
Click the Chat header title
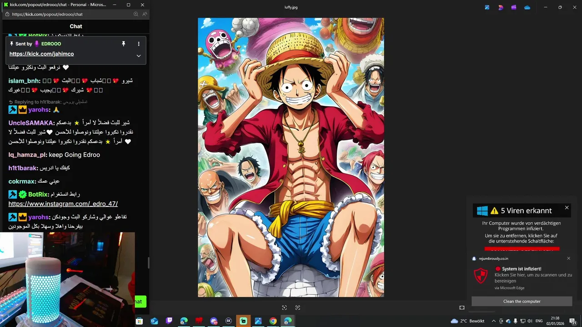[76, 26]
